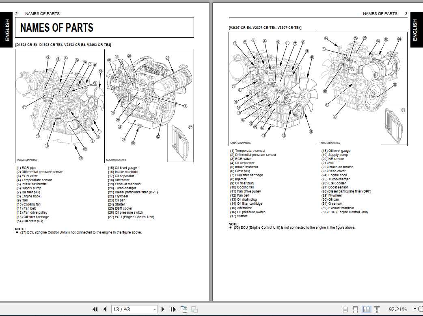Advance to the next page
The height and width of the screenshot is (316, 423).
point(163,309)
